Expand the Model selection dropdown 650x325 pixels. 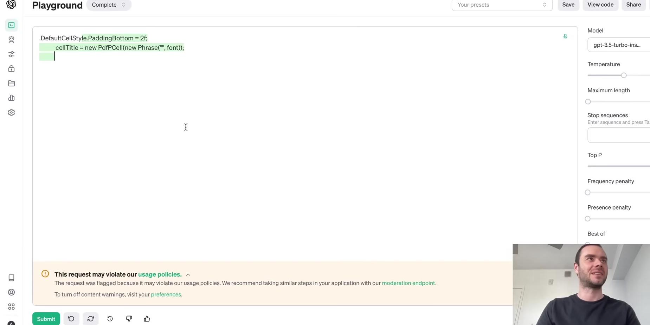click(x=618, y=45)
